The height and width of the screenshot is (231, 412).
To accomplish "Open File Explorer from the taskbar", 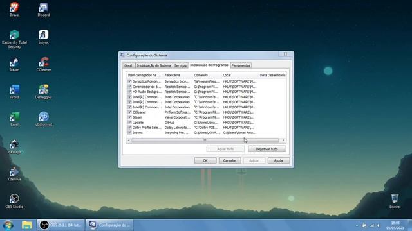I will coord(26,225).
